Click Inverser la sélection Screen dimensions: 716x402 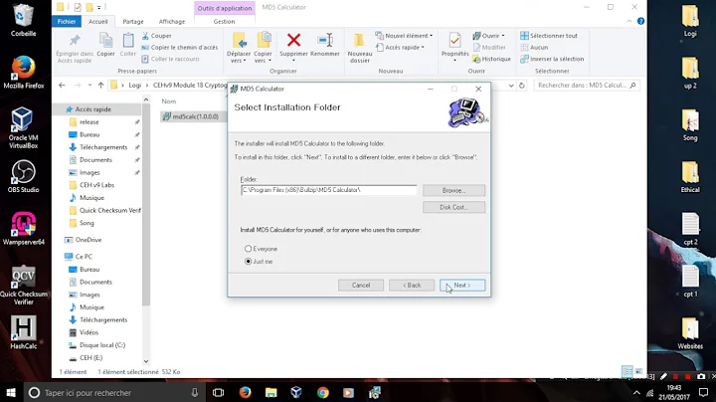click(552, 59)
